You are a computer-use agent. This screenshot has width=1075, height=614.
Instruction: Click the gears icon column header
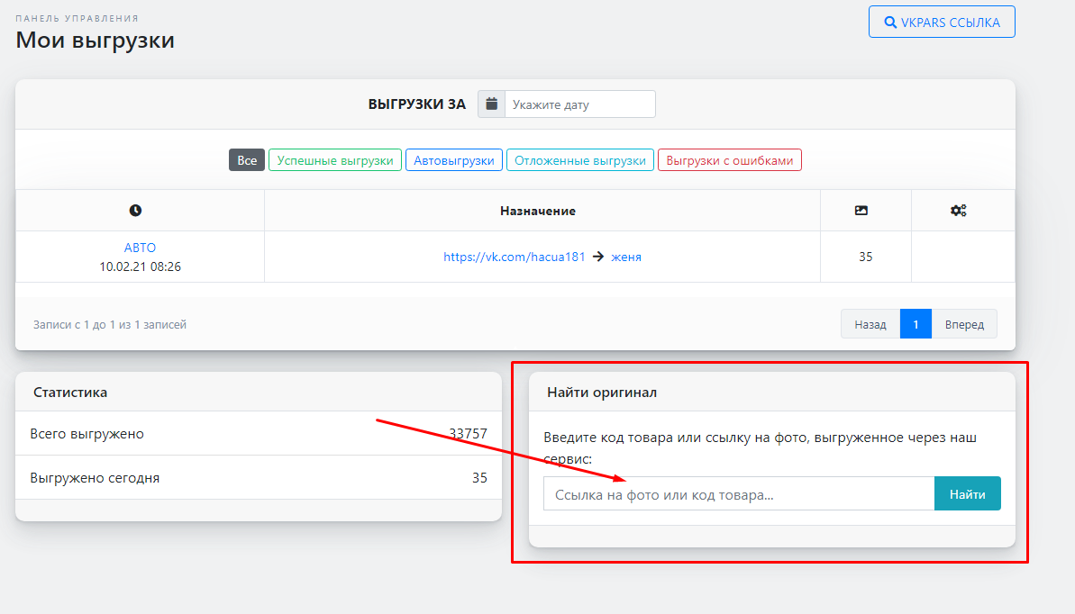[958, 211]
